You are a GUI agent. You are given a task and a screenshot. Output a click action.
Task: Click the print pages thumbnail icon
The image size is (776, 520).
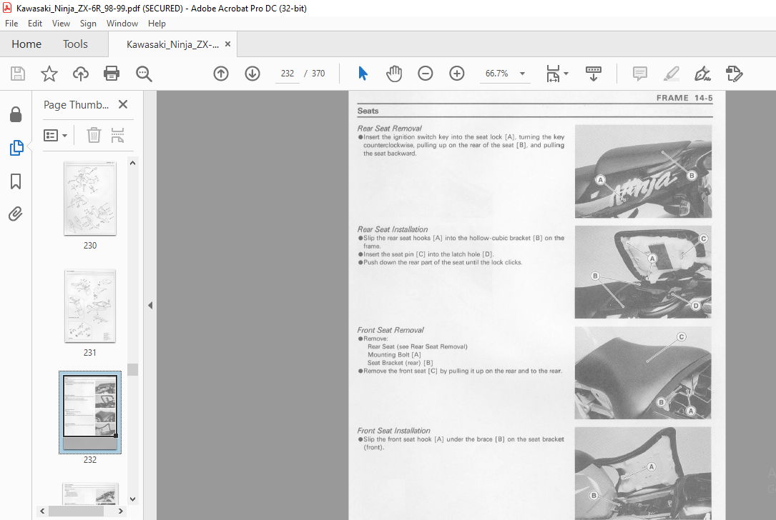point(117,135)
